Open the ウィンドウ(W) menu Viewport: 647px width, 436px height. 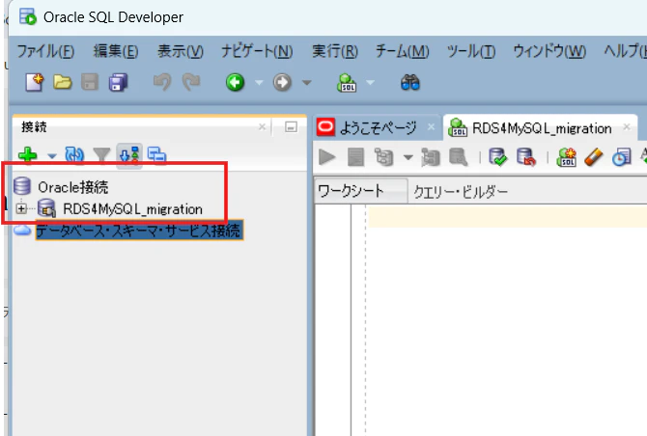(549, 51)
